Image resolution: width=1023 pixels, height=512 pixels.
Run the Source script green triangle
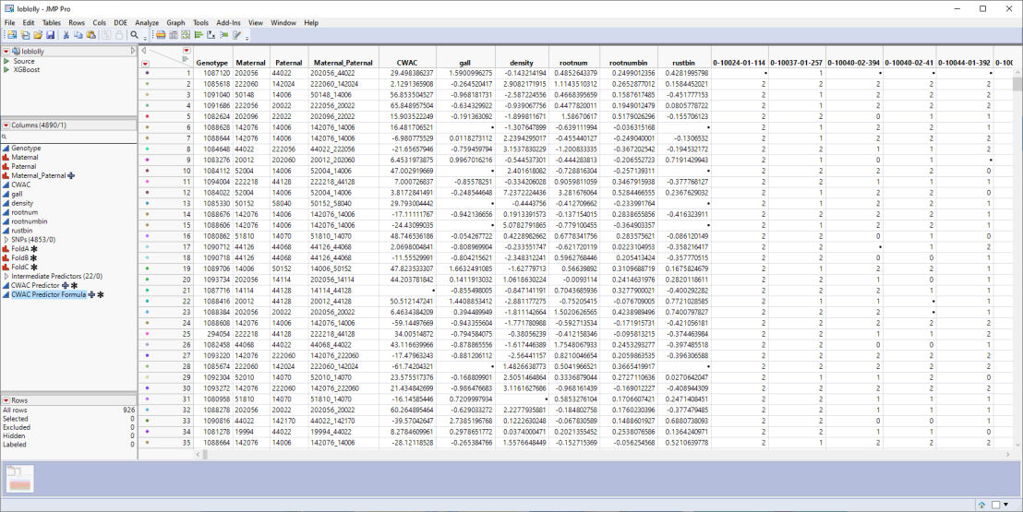click(6, 61)
